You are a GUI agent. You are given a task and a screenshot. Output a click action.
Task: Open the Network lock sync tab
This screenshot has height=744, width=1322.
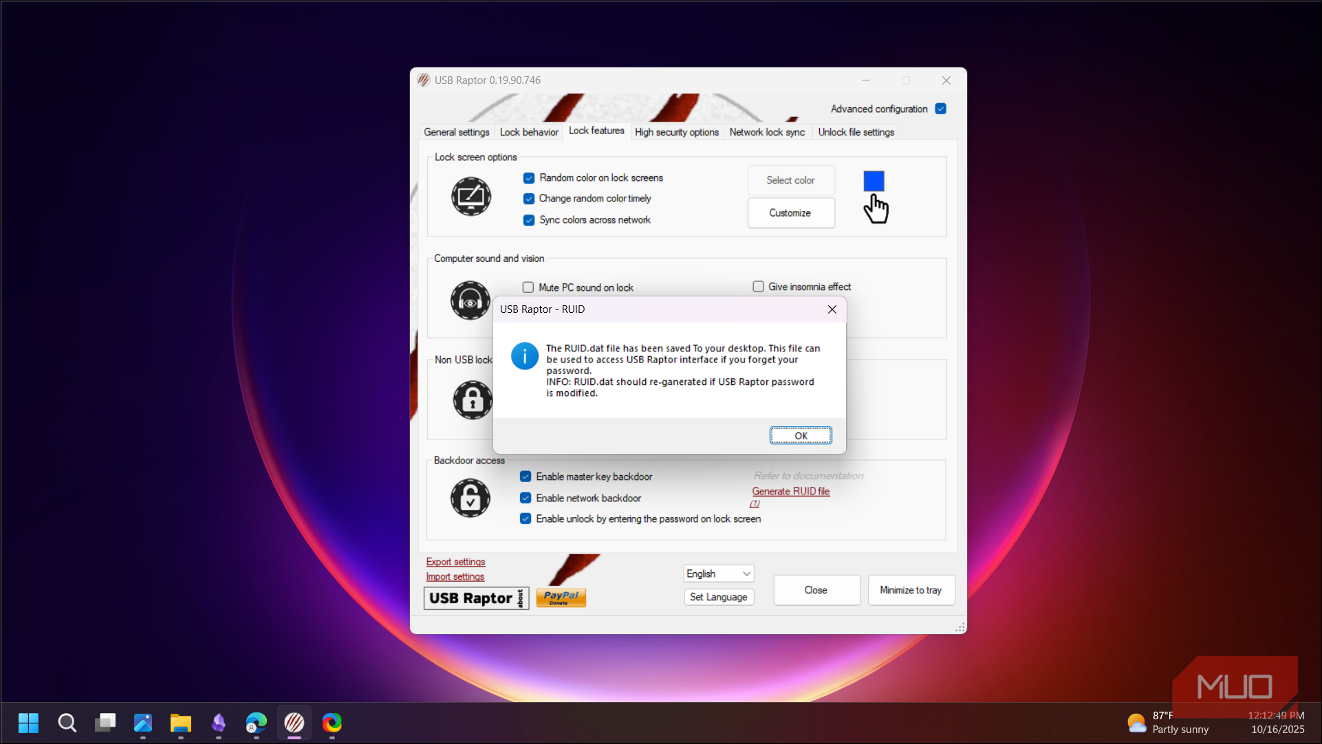click(767, 132)
